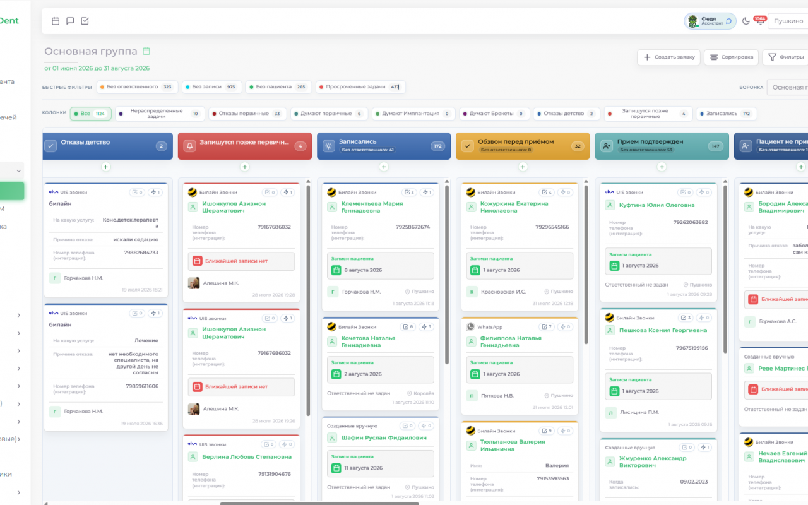Click the Билайн bee logo on Тюльпанова Валерия card

[x=470, y=431]
